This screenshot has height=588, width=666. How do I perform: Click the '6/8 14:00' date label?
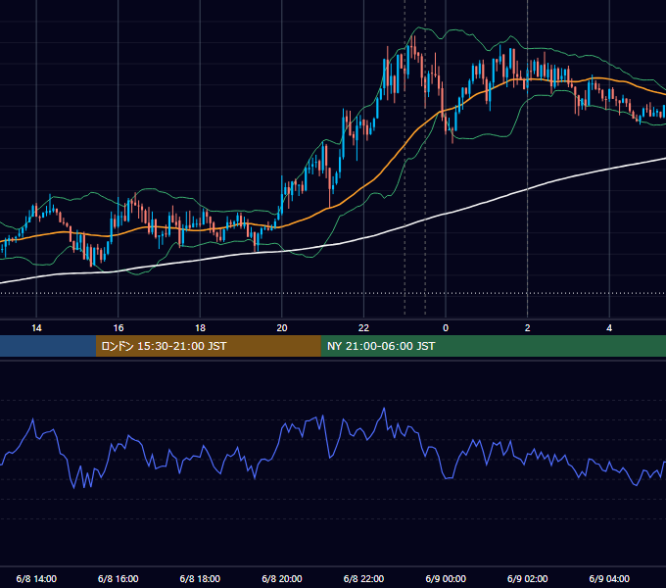point(36,578)
